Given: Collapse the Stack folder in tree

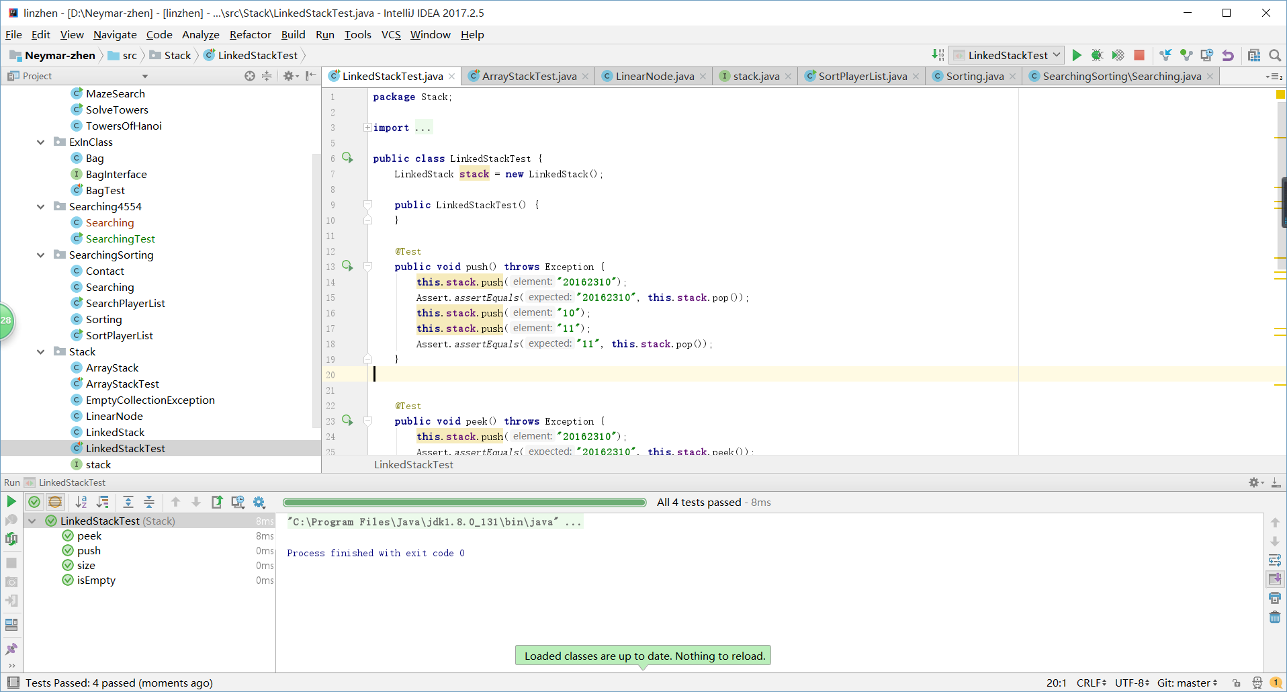Looking at the screenshot, I should (41, 352).
